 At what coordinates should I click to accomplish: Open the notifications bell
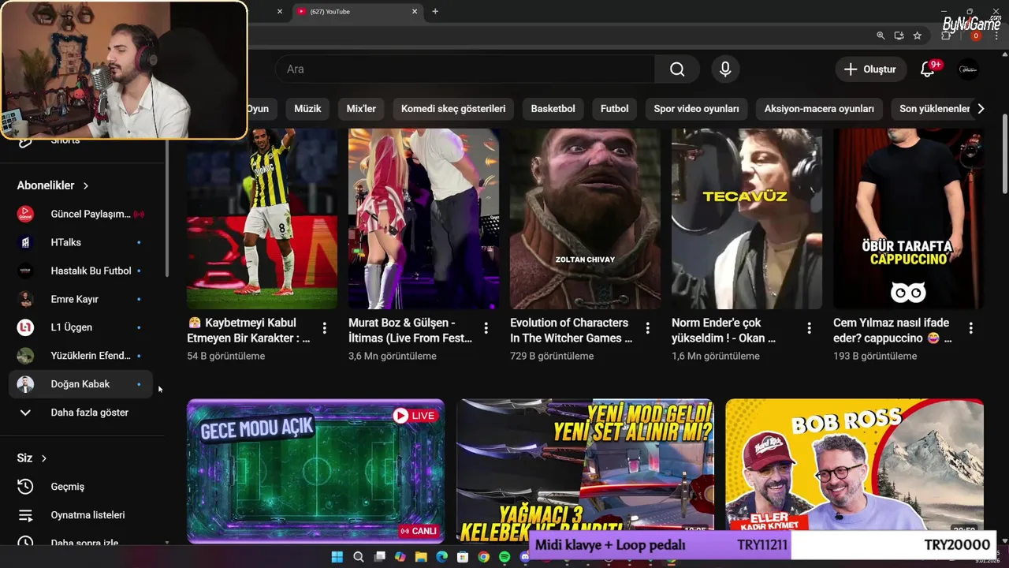tap(928, 69)
